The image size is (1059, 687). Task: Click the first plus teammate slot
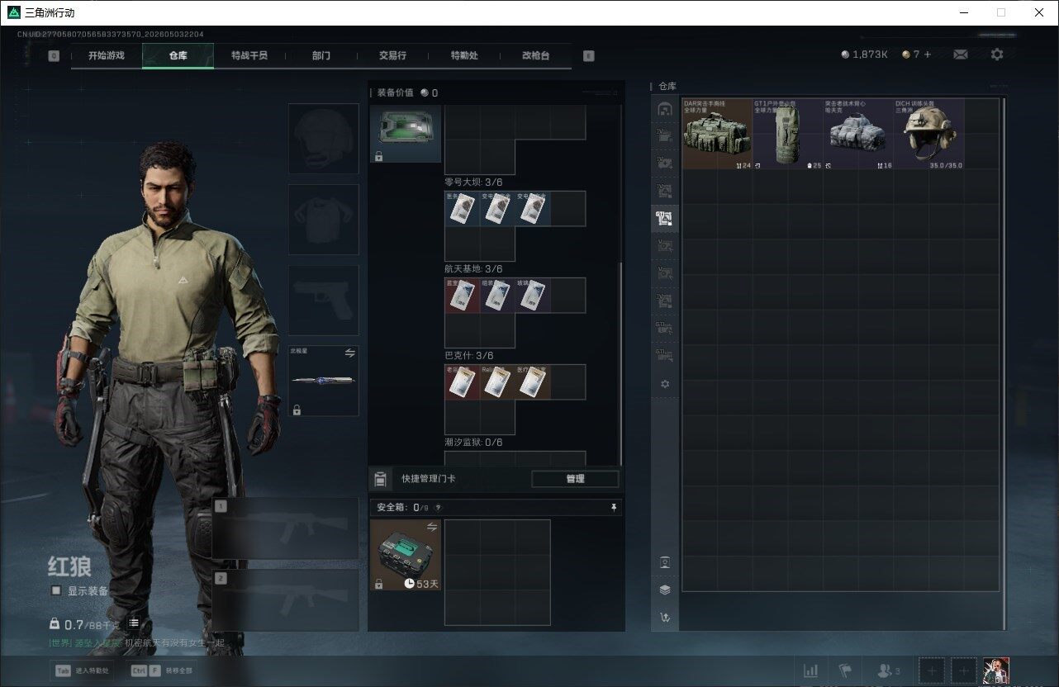click(x=932, y=670)
